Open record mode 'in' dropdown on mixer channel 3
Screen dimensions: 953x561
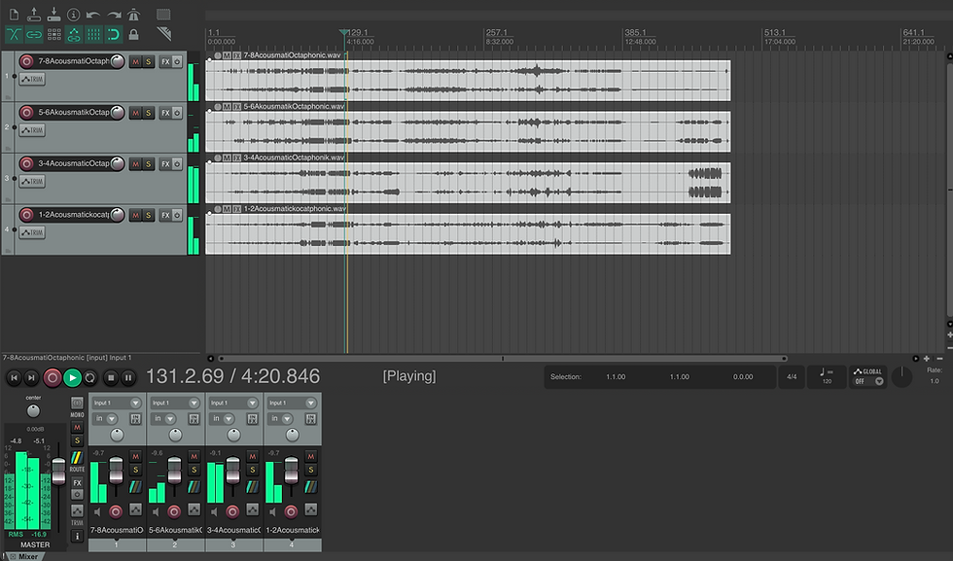tap(222, 419)
